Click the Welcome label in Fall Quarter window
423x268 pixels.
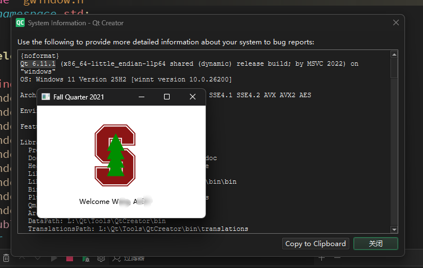(x=116, y=202)
